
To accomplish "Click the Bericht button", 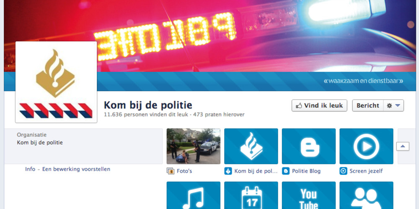I will 368,106.
